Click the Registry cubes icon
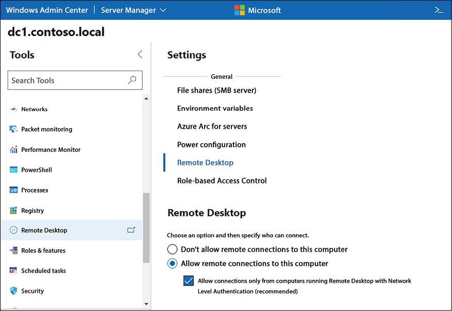 (13, 210)
